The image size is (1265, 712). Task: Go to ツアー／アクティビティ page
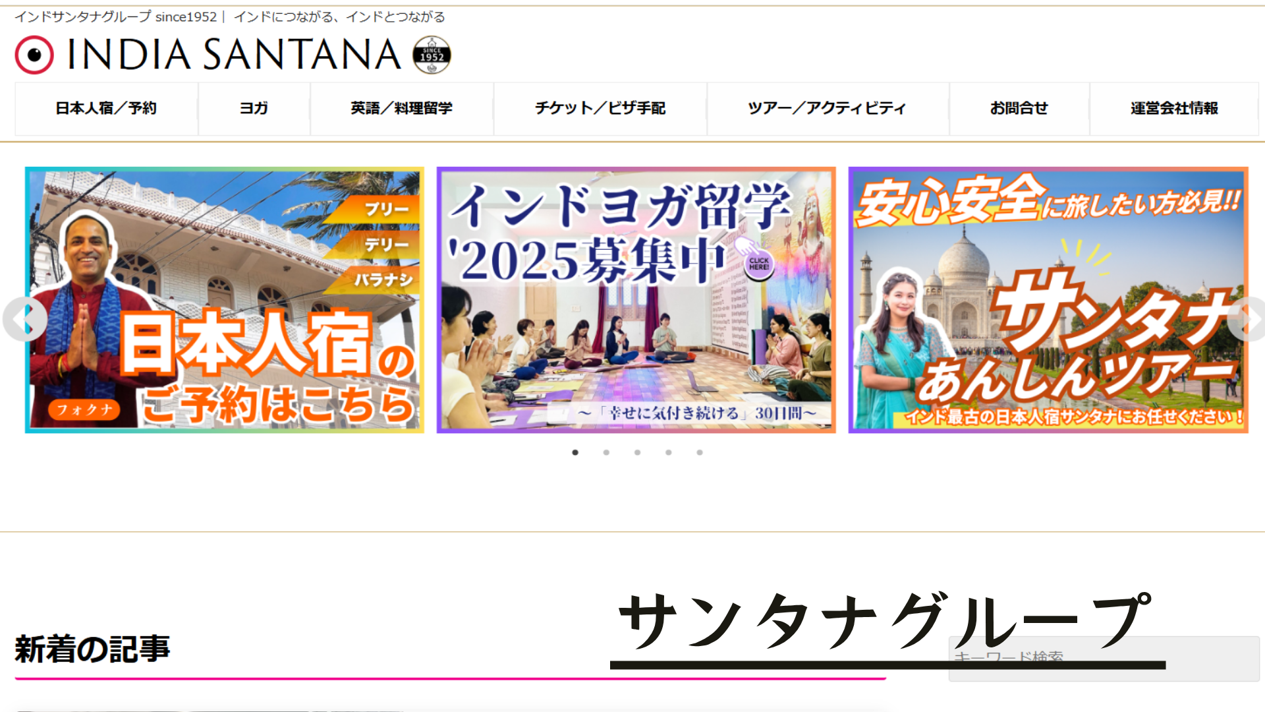click(x=828, y=109)
